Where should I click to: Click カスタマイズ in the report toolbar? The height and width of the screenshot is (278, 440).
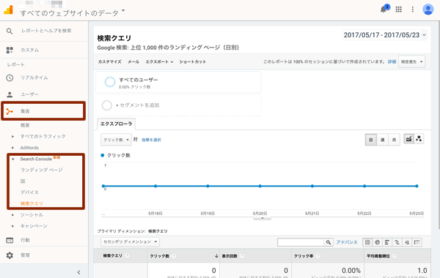tap(110, 62)
